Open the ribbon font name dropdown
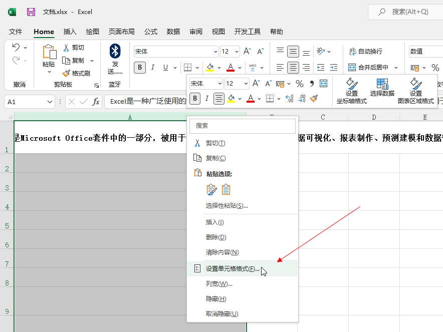 pos(215,52)
